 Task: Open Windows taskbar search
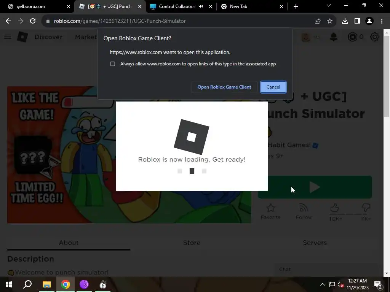27,284
